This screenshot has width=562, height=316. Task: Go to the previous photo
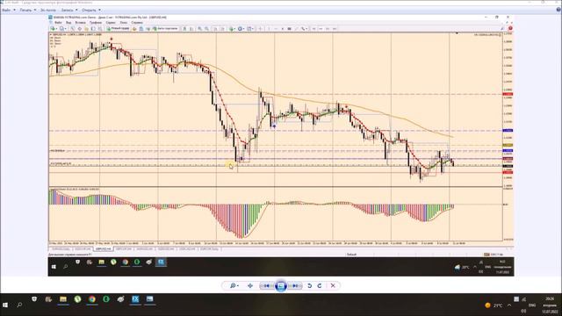pos(266,285)
